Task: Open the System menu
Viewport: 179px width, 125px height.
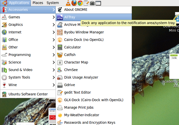Action: coord(53,3)
